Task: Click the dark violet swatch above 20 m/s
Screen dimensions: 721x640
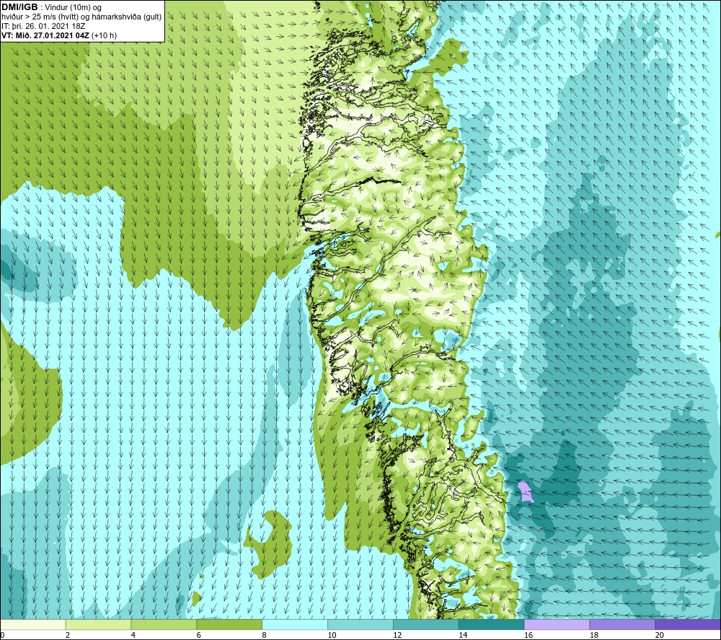Action: coord(687,624)
